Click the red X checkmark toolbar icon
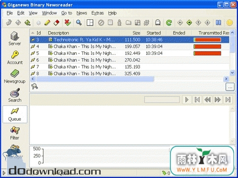 click(68, 23)
